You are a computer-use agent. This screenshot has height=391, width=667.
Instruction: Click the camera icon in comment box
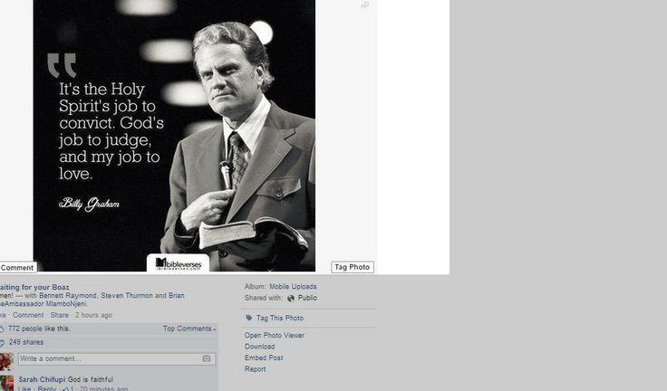pos(207,358)
